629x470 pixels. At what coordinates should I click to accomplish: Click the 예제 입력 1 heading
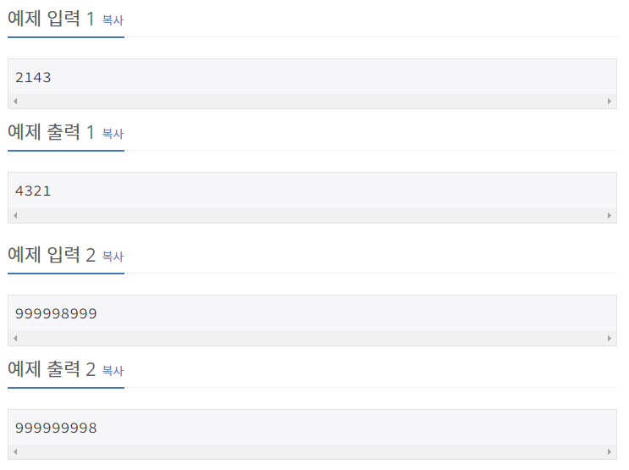tap(51, 19)
